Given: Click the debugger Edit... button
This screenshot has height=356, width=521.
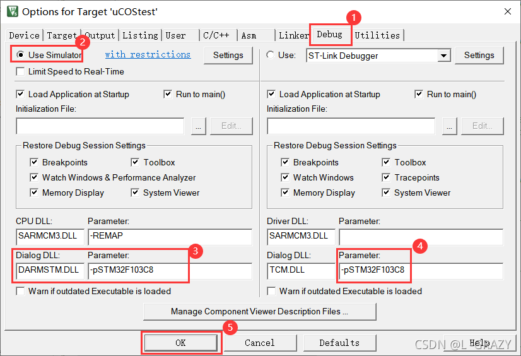Looking at the screenshot, I should tap(482, 126).
